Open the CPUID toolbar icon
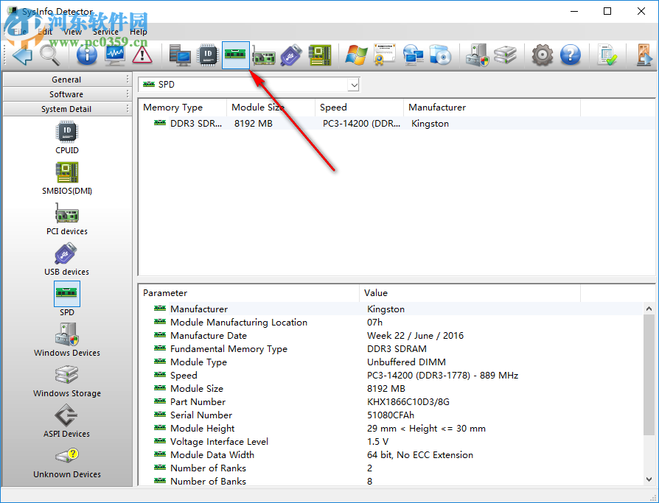Image resolution: width=659 pixels, height=503 pixels. [x=207, y=55]
